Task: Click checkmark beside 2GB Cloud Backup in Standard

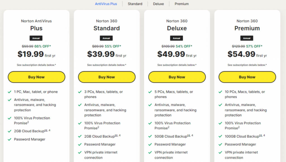Action: point(80,136)
